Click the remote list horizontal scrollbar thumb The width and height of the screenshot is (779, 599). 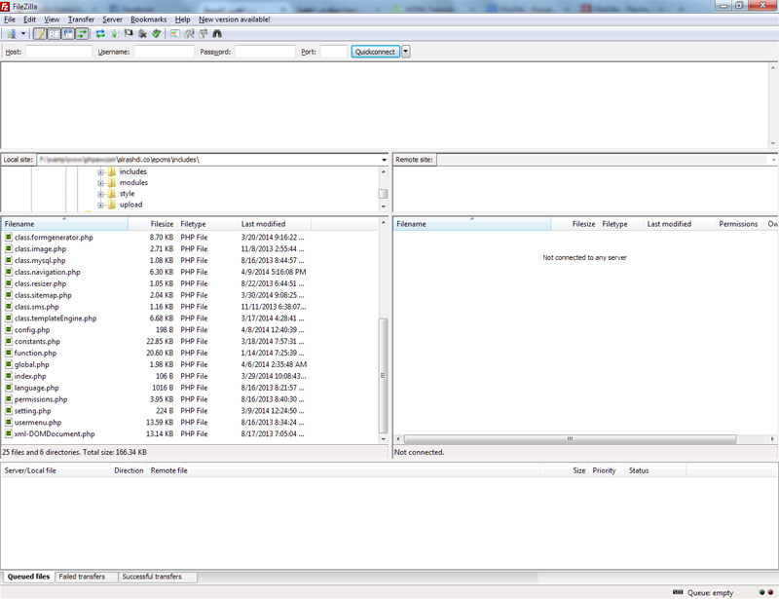pyautogui.click(x=570, y=439)
